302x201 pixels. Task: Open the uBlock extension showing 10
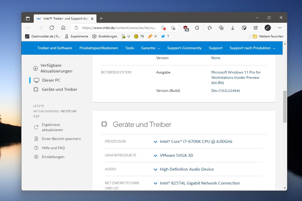(186, 28)
